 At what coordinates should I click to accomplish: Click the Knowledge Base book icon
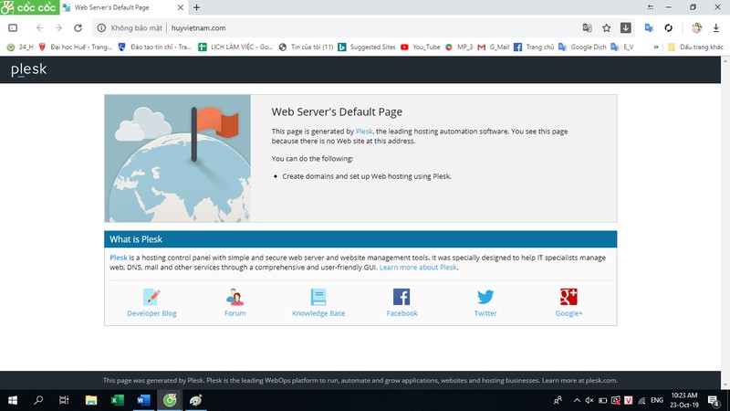tap(318, 297)
